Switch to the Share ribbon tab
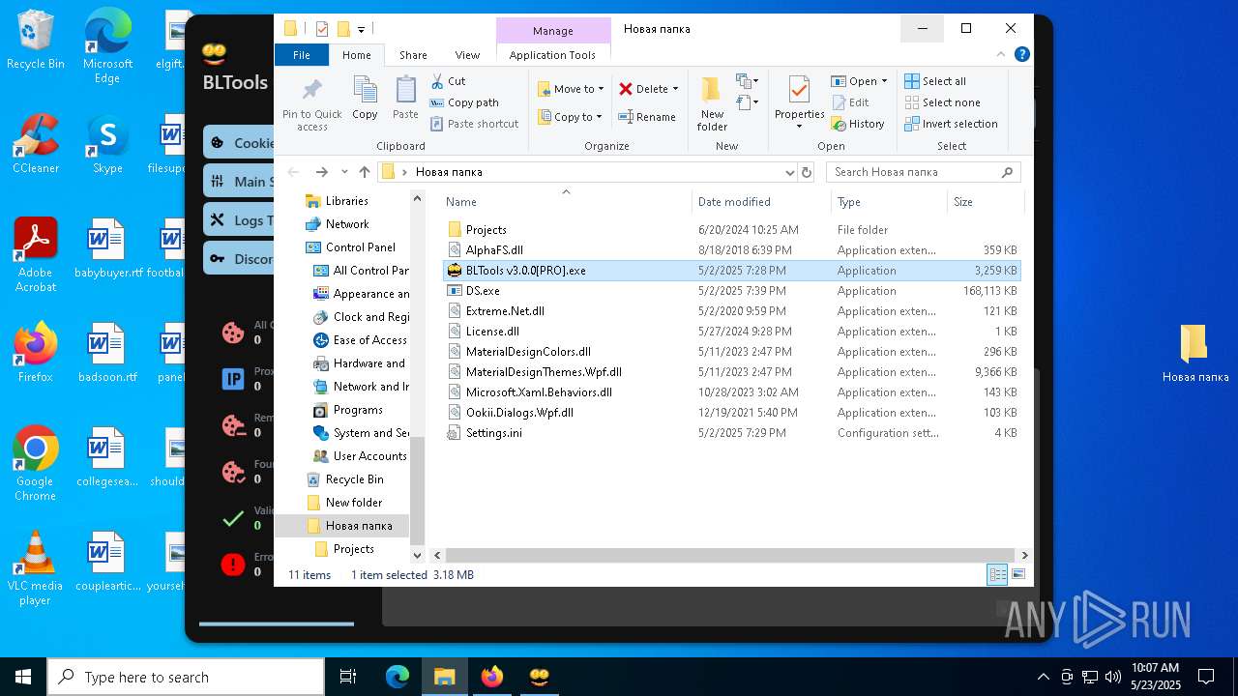The height and width of the screenshot is (696, 1238). point(413,55)
